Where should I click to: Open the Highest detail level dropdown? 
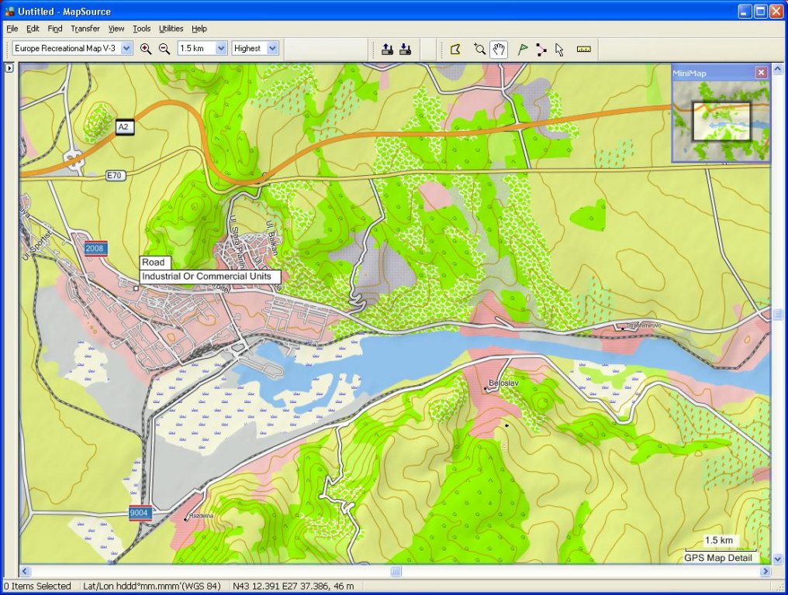pyautogui.click(x=272, y=49)
